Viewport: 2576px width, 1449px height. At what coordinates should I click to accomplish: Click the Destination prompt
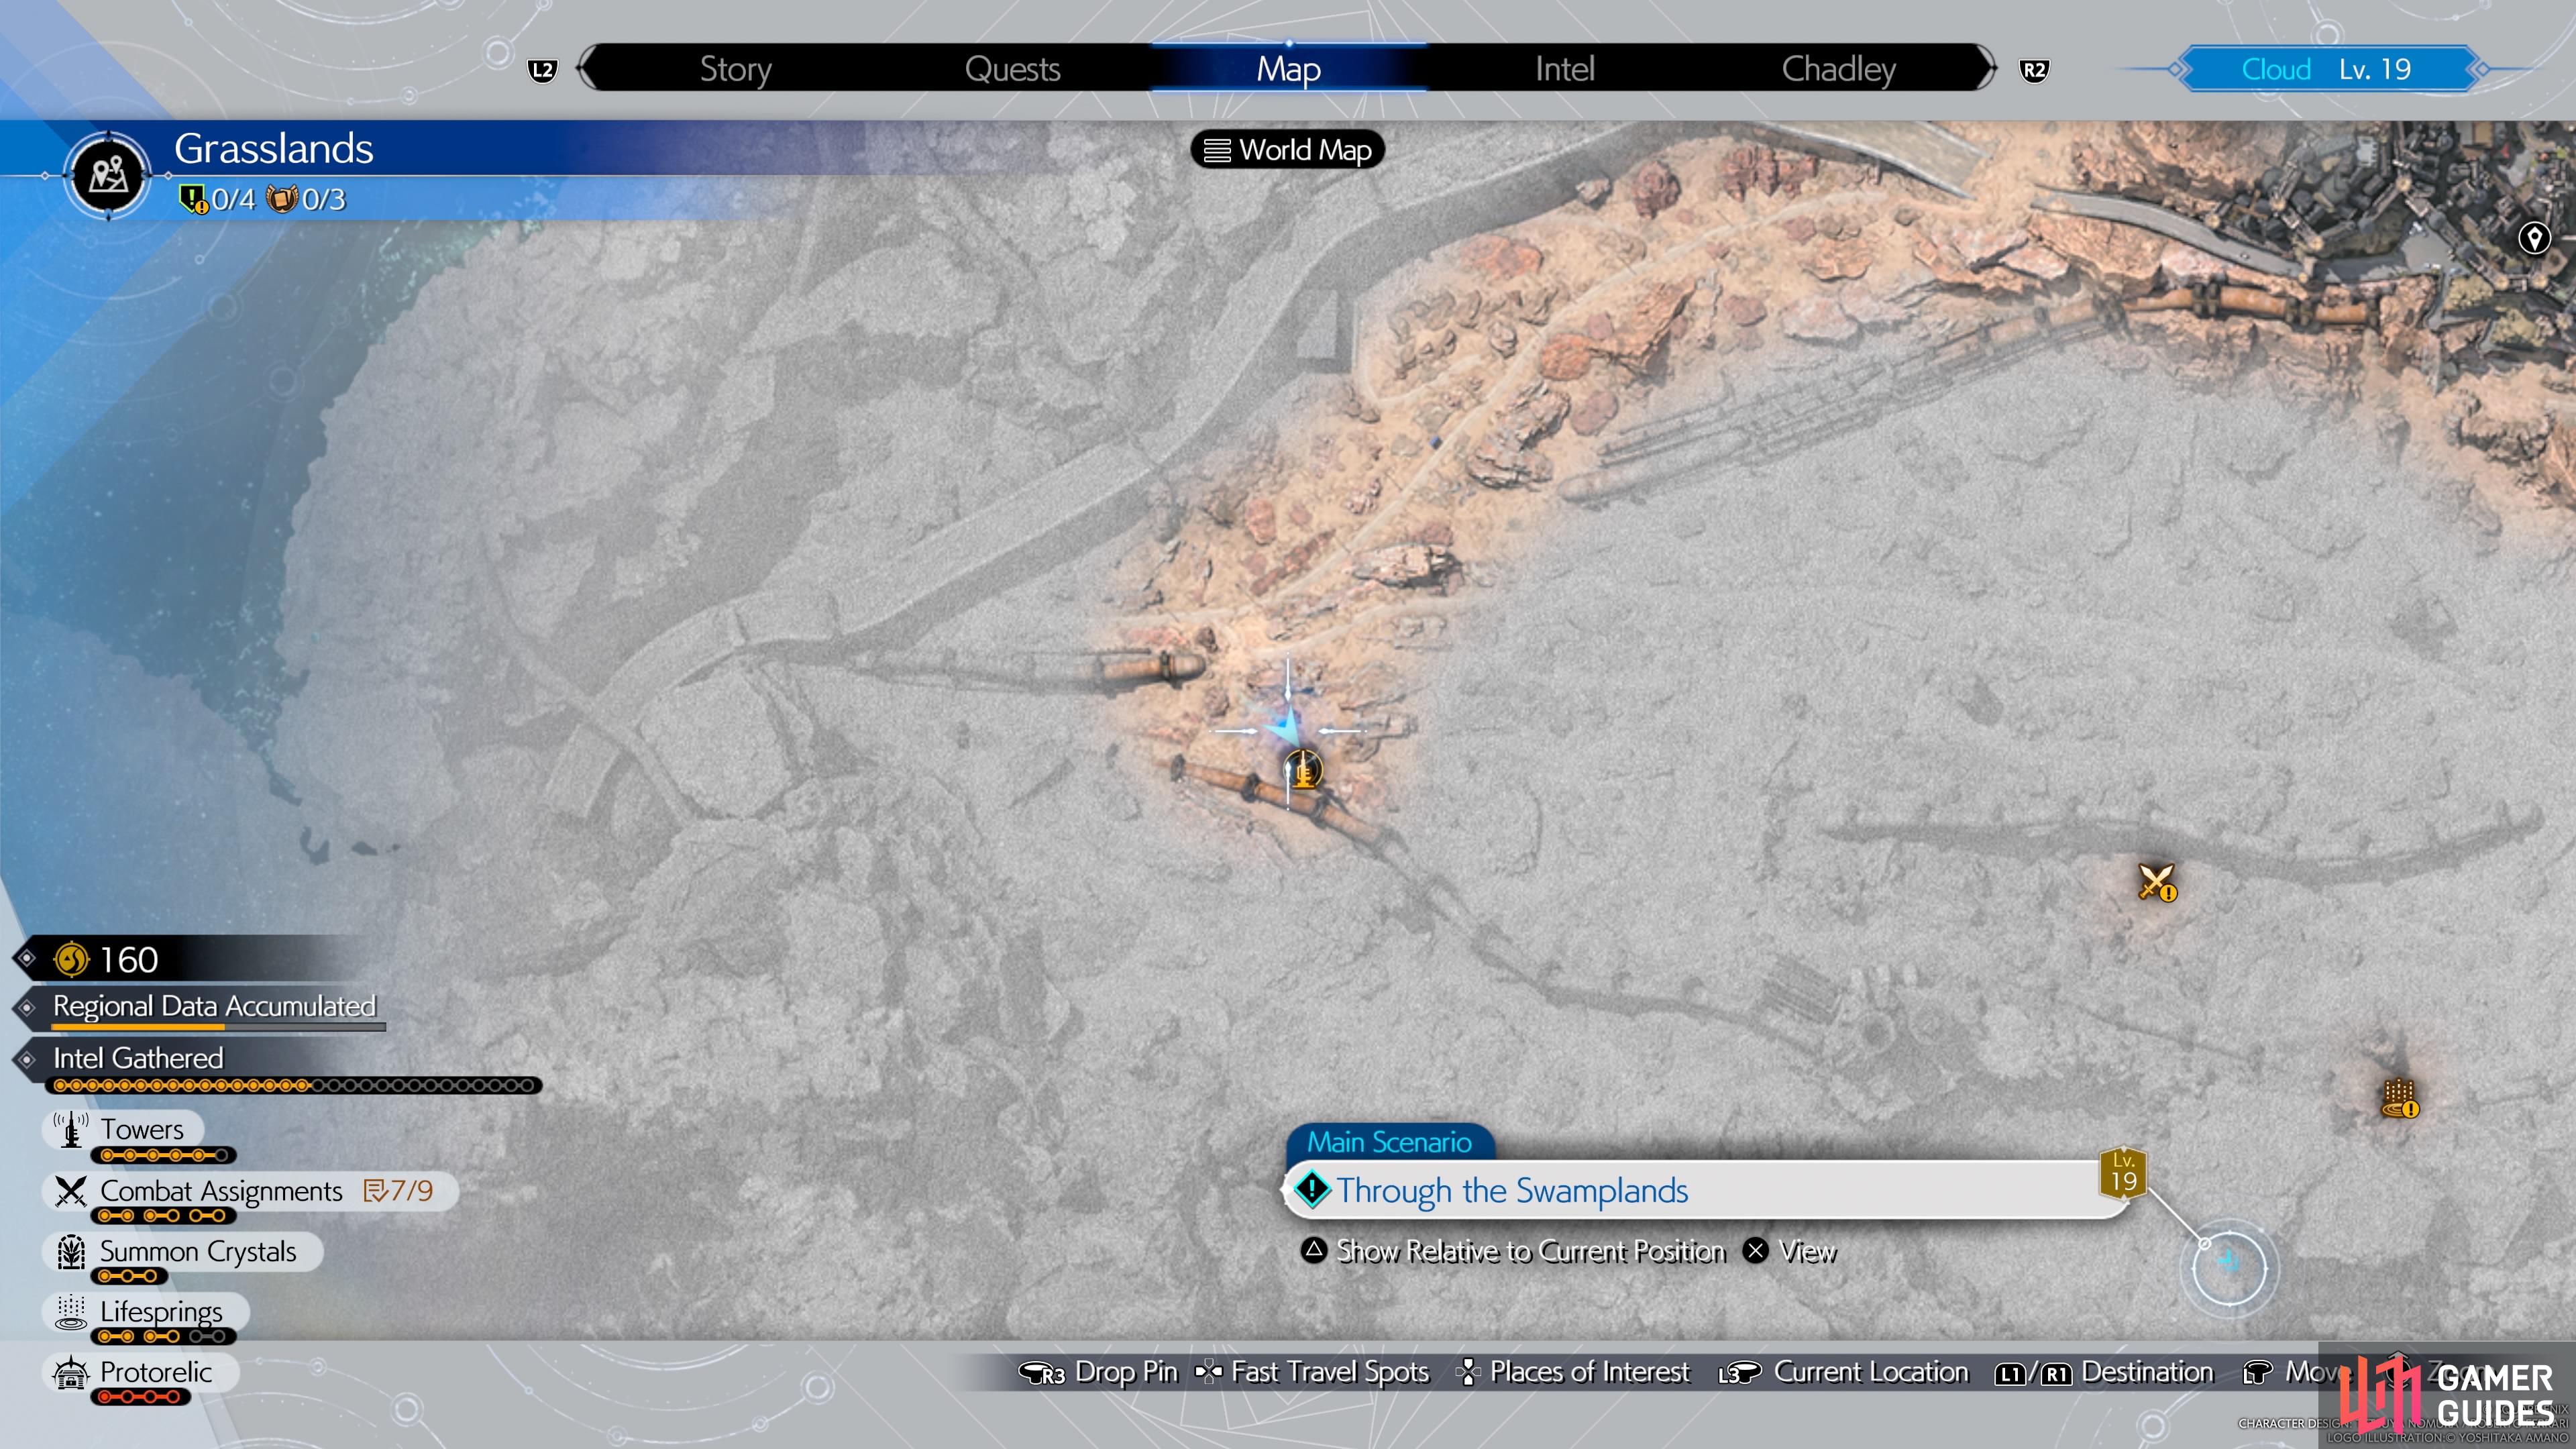click(x=2147, y=1372)
